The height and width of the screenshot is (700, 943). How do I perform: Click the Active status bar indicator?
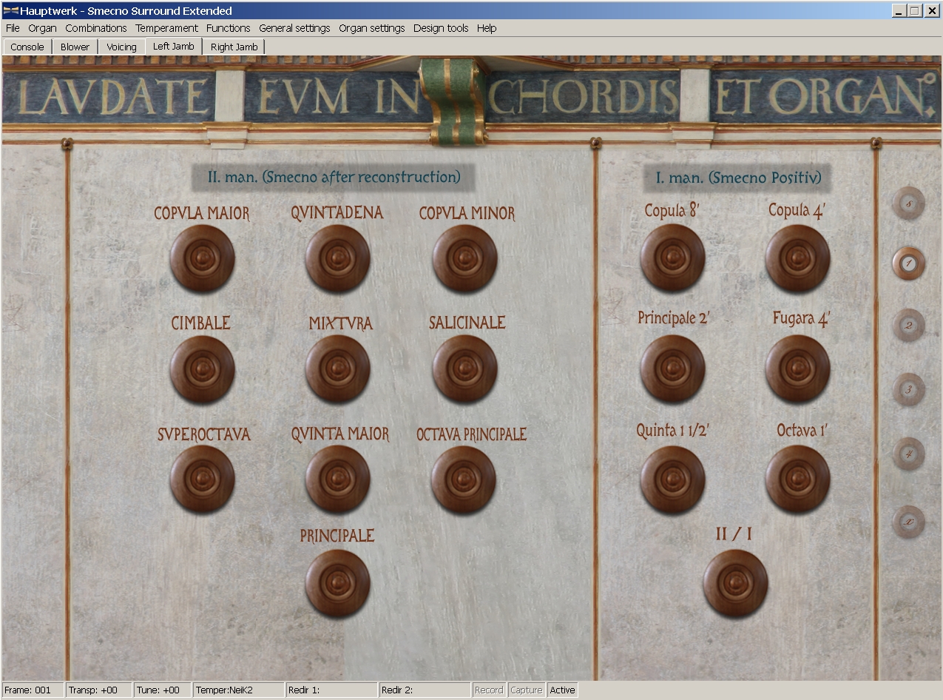[562, 690]
